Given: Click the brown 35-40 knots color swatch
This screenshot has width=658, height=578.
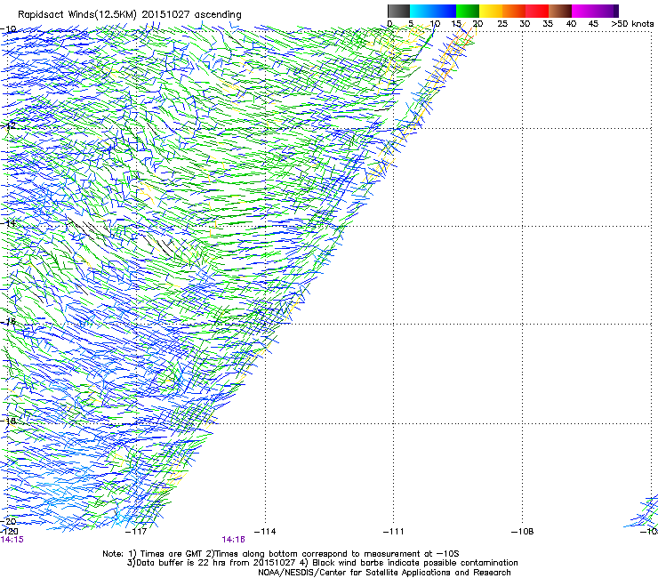Looking at the screenshot, I should (560, 11).
